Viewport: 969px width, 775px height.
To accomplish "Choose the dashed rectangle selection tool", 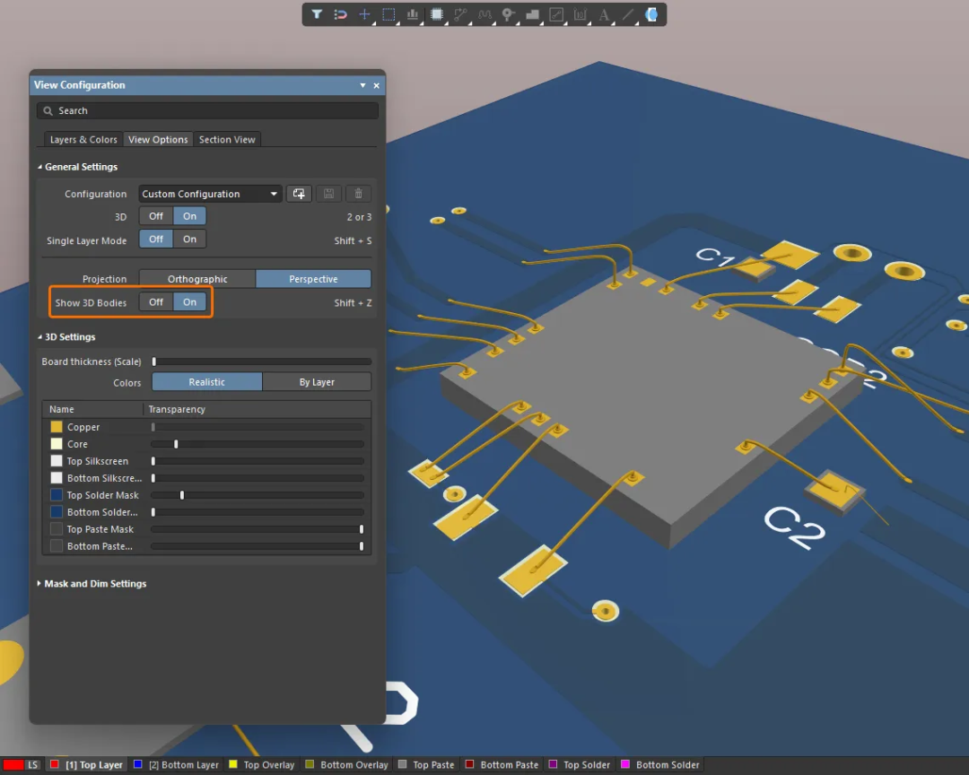I will 388,14.
